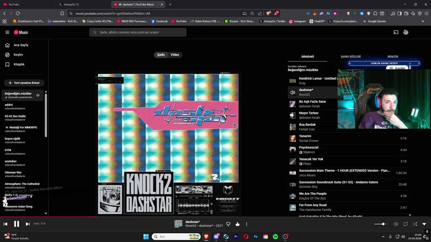Screen dimensions: 431x242
Task: Switch to Video mode
Action: point(175,55)
